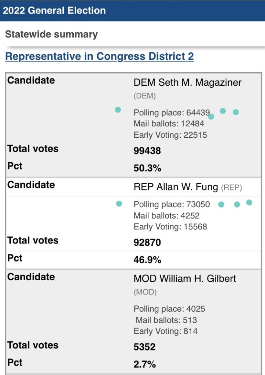Viewport: 265px width, 375px height.
Task: Click the teal dot touching the number 64439
Action: (211, 116)
